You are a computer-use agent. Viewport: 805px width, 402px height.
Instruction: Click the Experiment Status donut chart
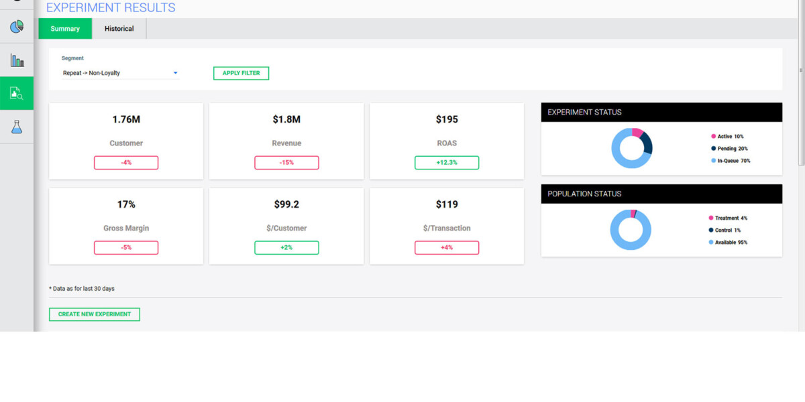(631, 148)
